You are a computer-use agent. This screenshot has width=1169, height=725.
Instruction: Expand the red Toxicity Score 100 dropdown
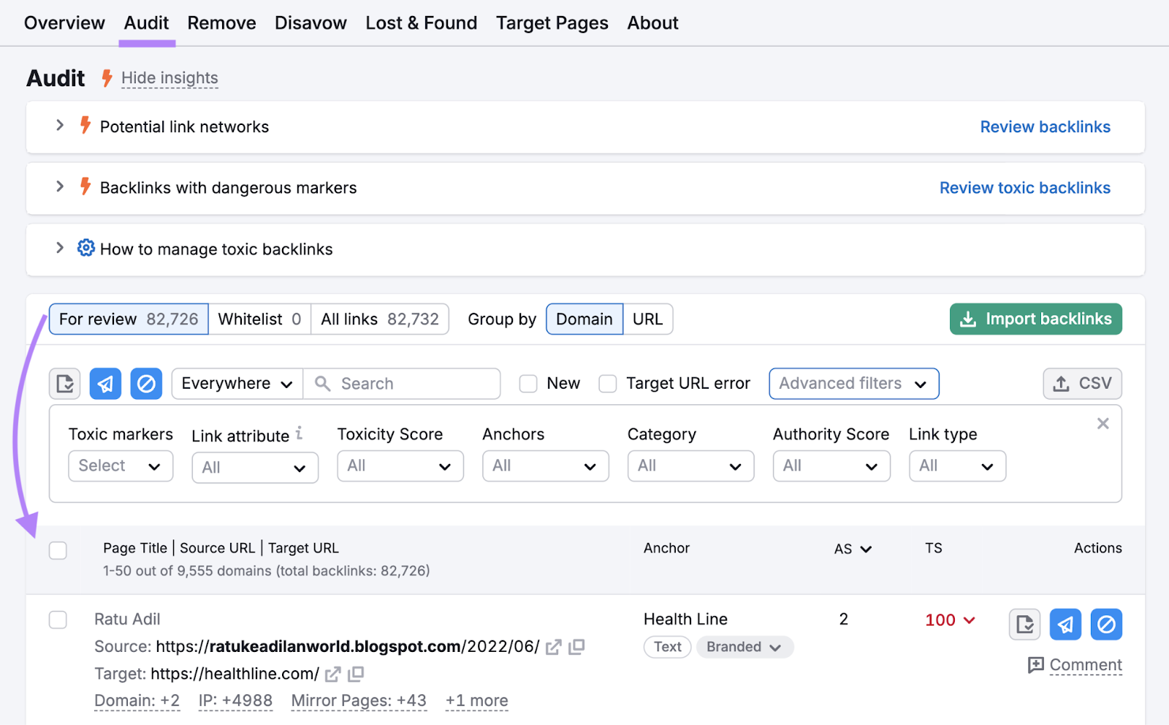[x=949, y=619]
